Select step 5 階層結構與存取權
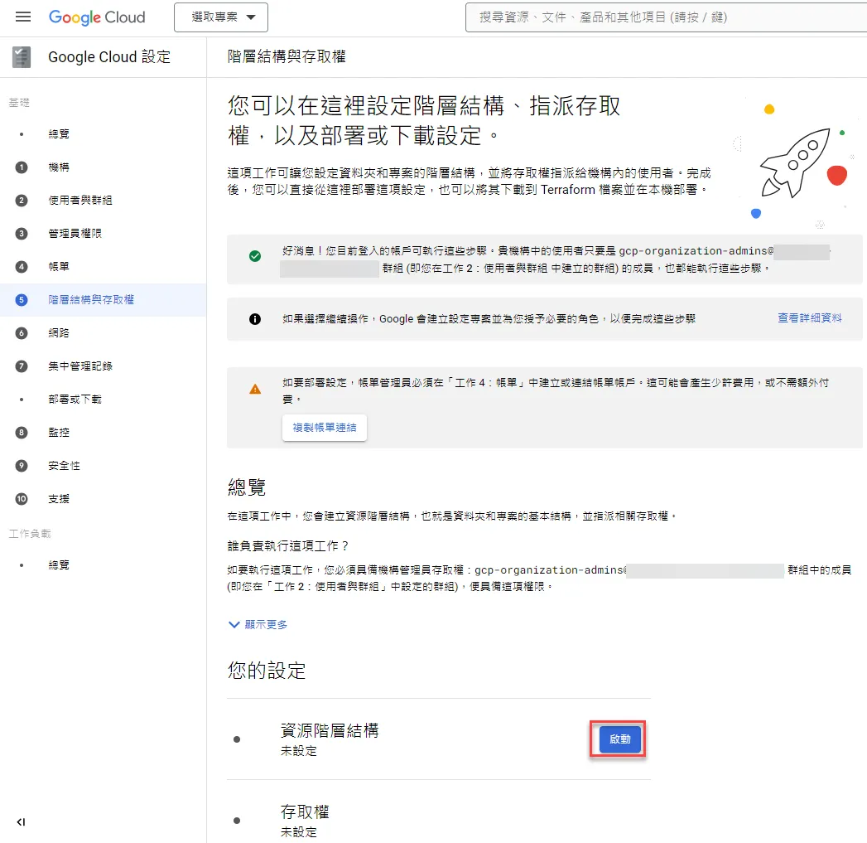867x843 pixels. pyautogui.click(x=103, y=300)
